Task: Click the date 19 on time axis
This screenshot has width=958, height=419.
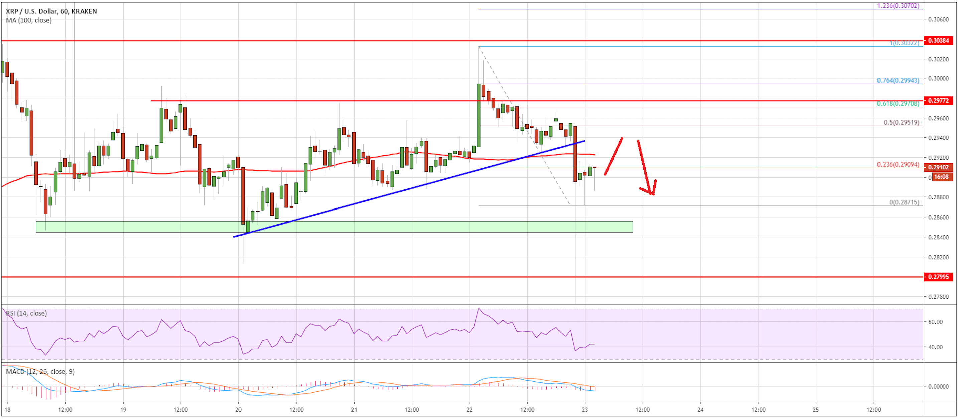Action: point(123,410)
